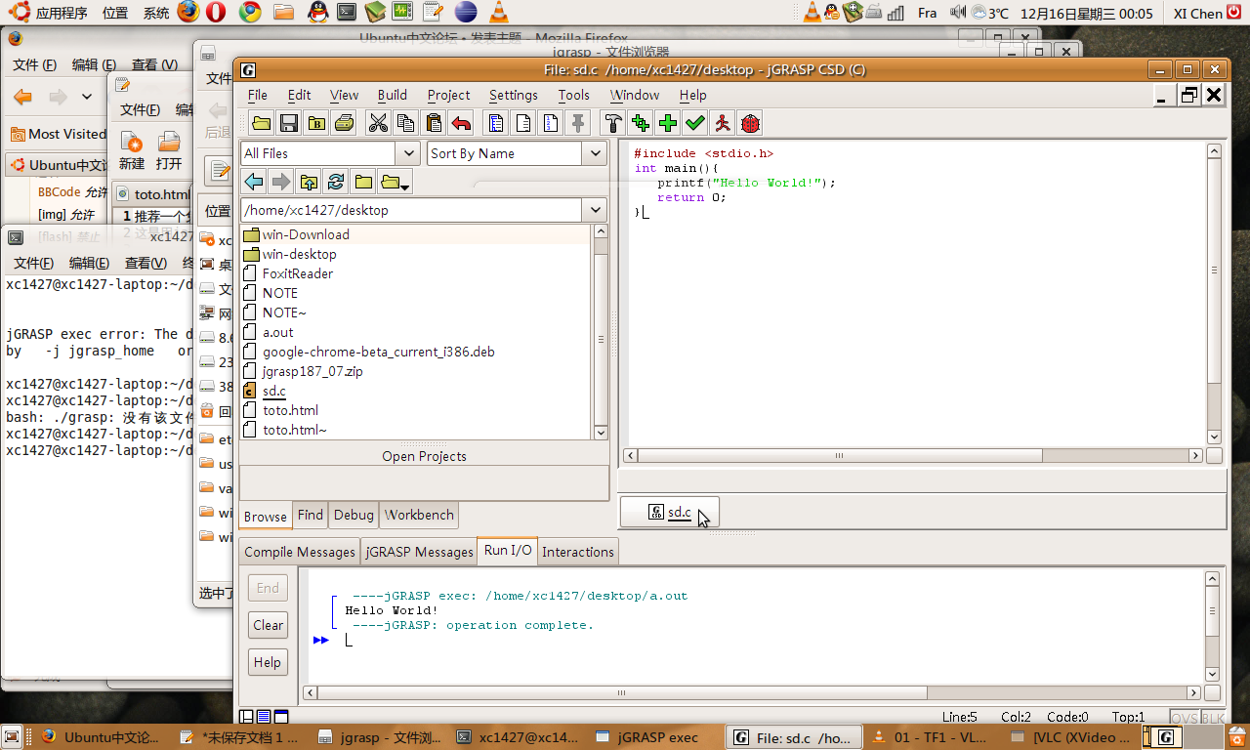Click the green checkmark icon in toolbar
This screenshot has width=1250, height=750.
[695, 123]
